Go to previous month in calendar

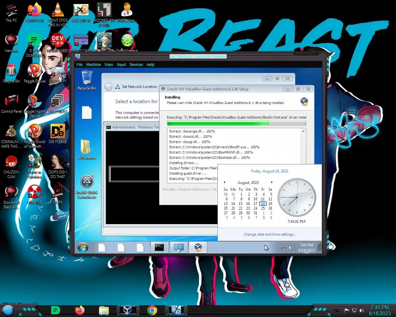coord(224,182)
